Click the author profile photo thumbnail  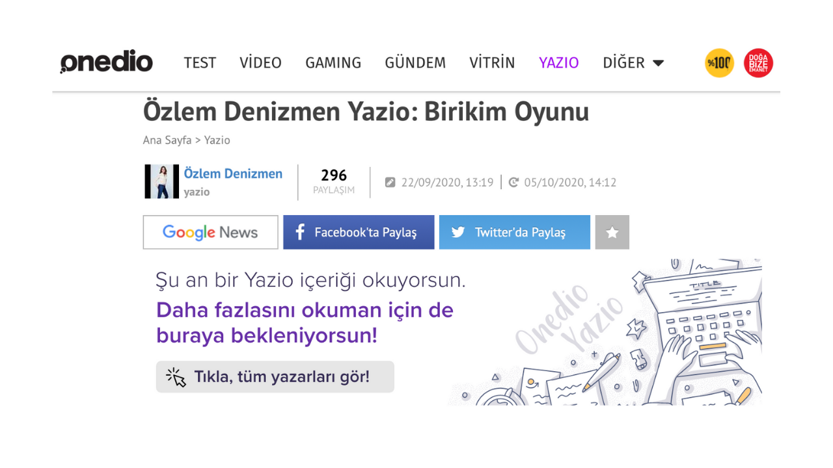point(161,181)
